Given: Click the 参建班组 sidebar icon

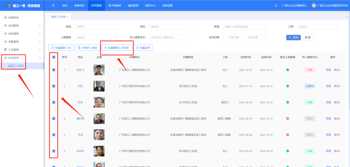Looking at the screenshot, I should (5, 18).
